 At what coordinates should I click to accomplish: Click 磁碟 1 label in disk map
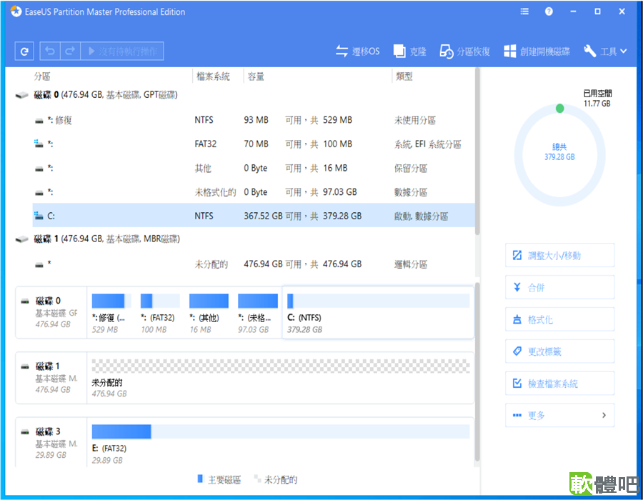point(48,366)
